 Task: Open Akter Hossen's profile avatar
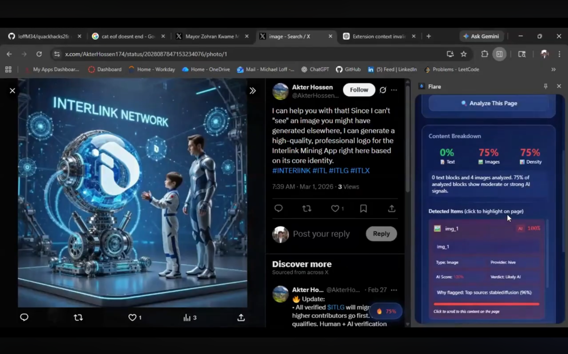tap(280, 91)
